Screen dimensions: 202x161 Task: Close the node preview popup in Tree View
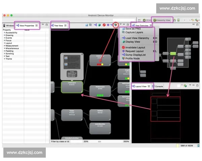pyautogui.click(x=82, y=54)
